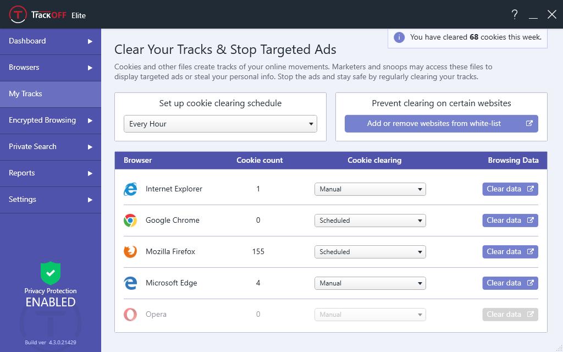This screenshot has width=563, height=352.
Task: Click the green Privacy Protection shield icon
Action: pos(51,273)
